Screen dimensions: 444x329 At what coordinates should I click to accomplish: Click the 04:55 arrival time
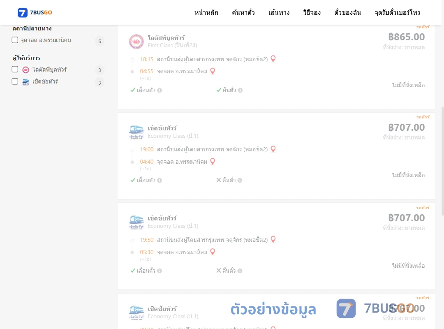[147, 71]
